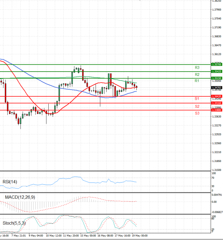Click the MACD zero level 0.00 label
The height and width of the screenshot is (240, 223).
tap(214, 202)
